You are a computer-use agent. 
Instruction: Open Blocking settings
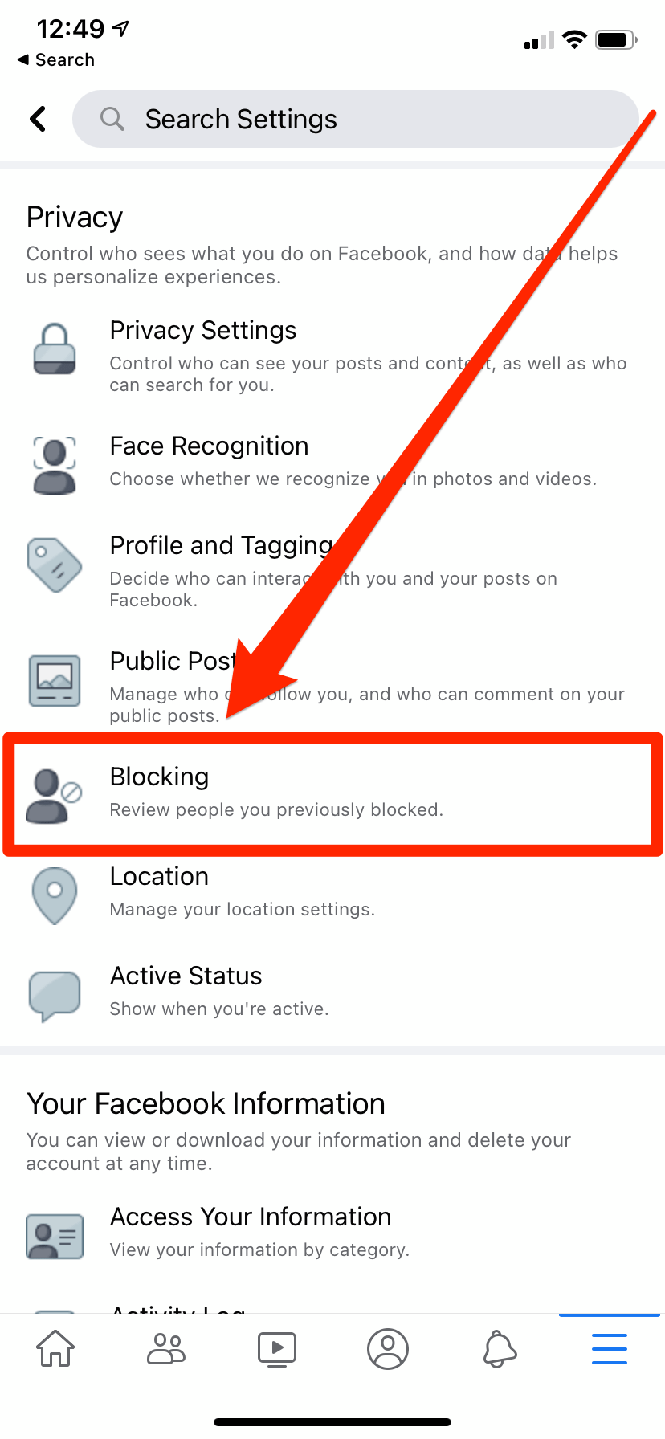[332, 793]
